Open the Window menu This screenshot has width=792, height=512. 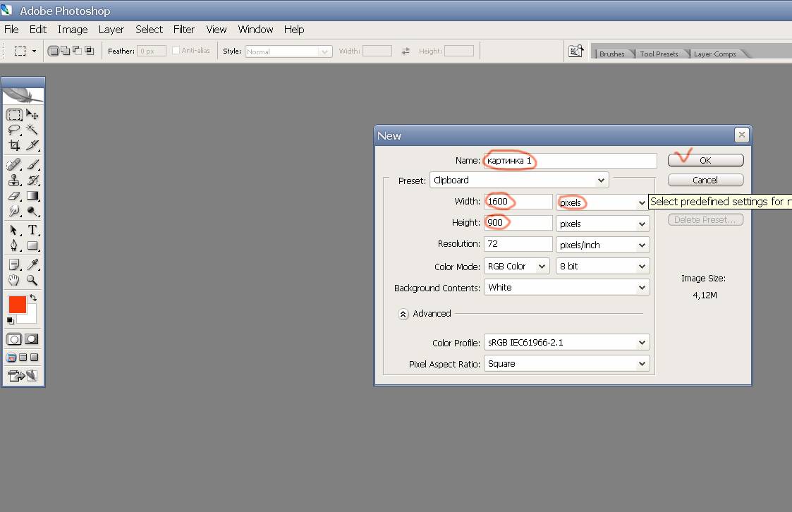(255, 30)
